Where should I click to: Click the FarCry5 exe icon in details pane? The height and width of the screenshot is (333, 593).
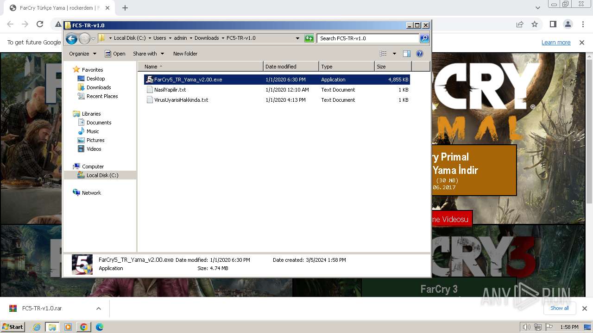click(x=82, y=265)
